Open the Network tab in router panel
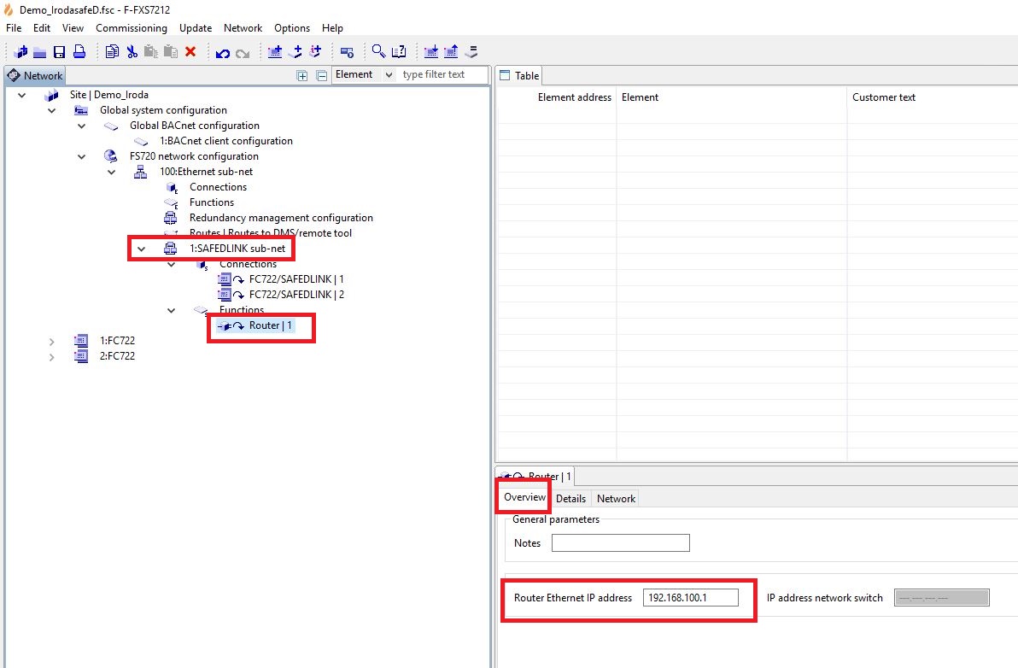The height and width of the screenshot is (668, 1018). click(x=616, y=498)
